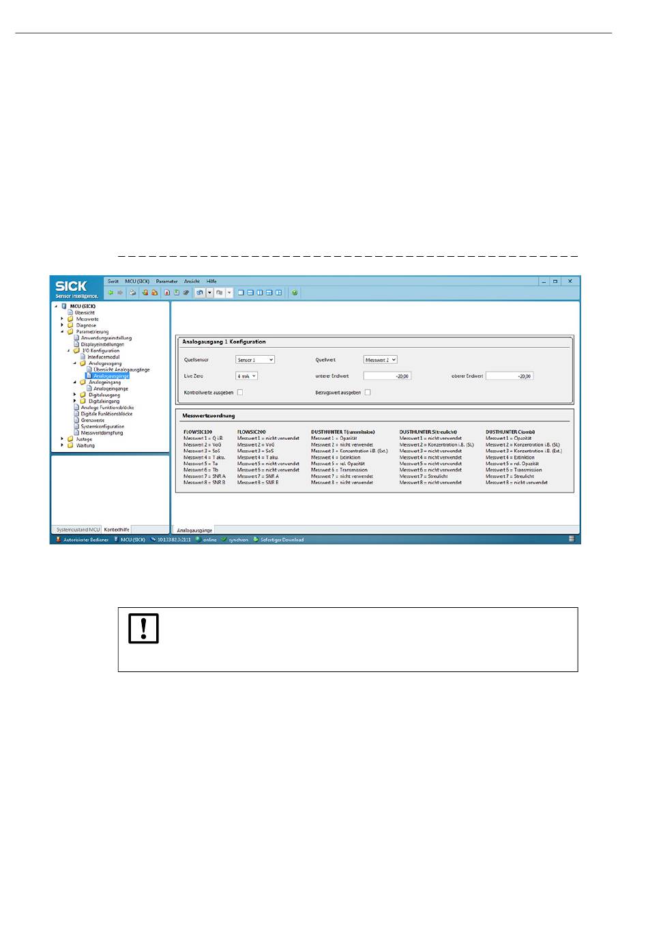Select Übersicht in the tree
Viewport: 648px width, 948px height.
85,313
